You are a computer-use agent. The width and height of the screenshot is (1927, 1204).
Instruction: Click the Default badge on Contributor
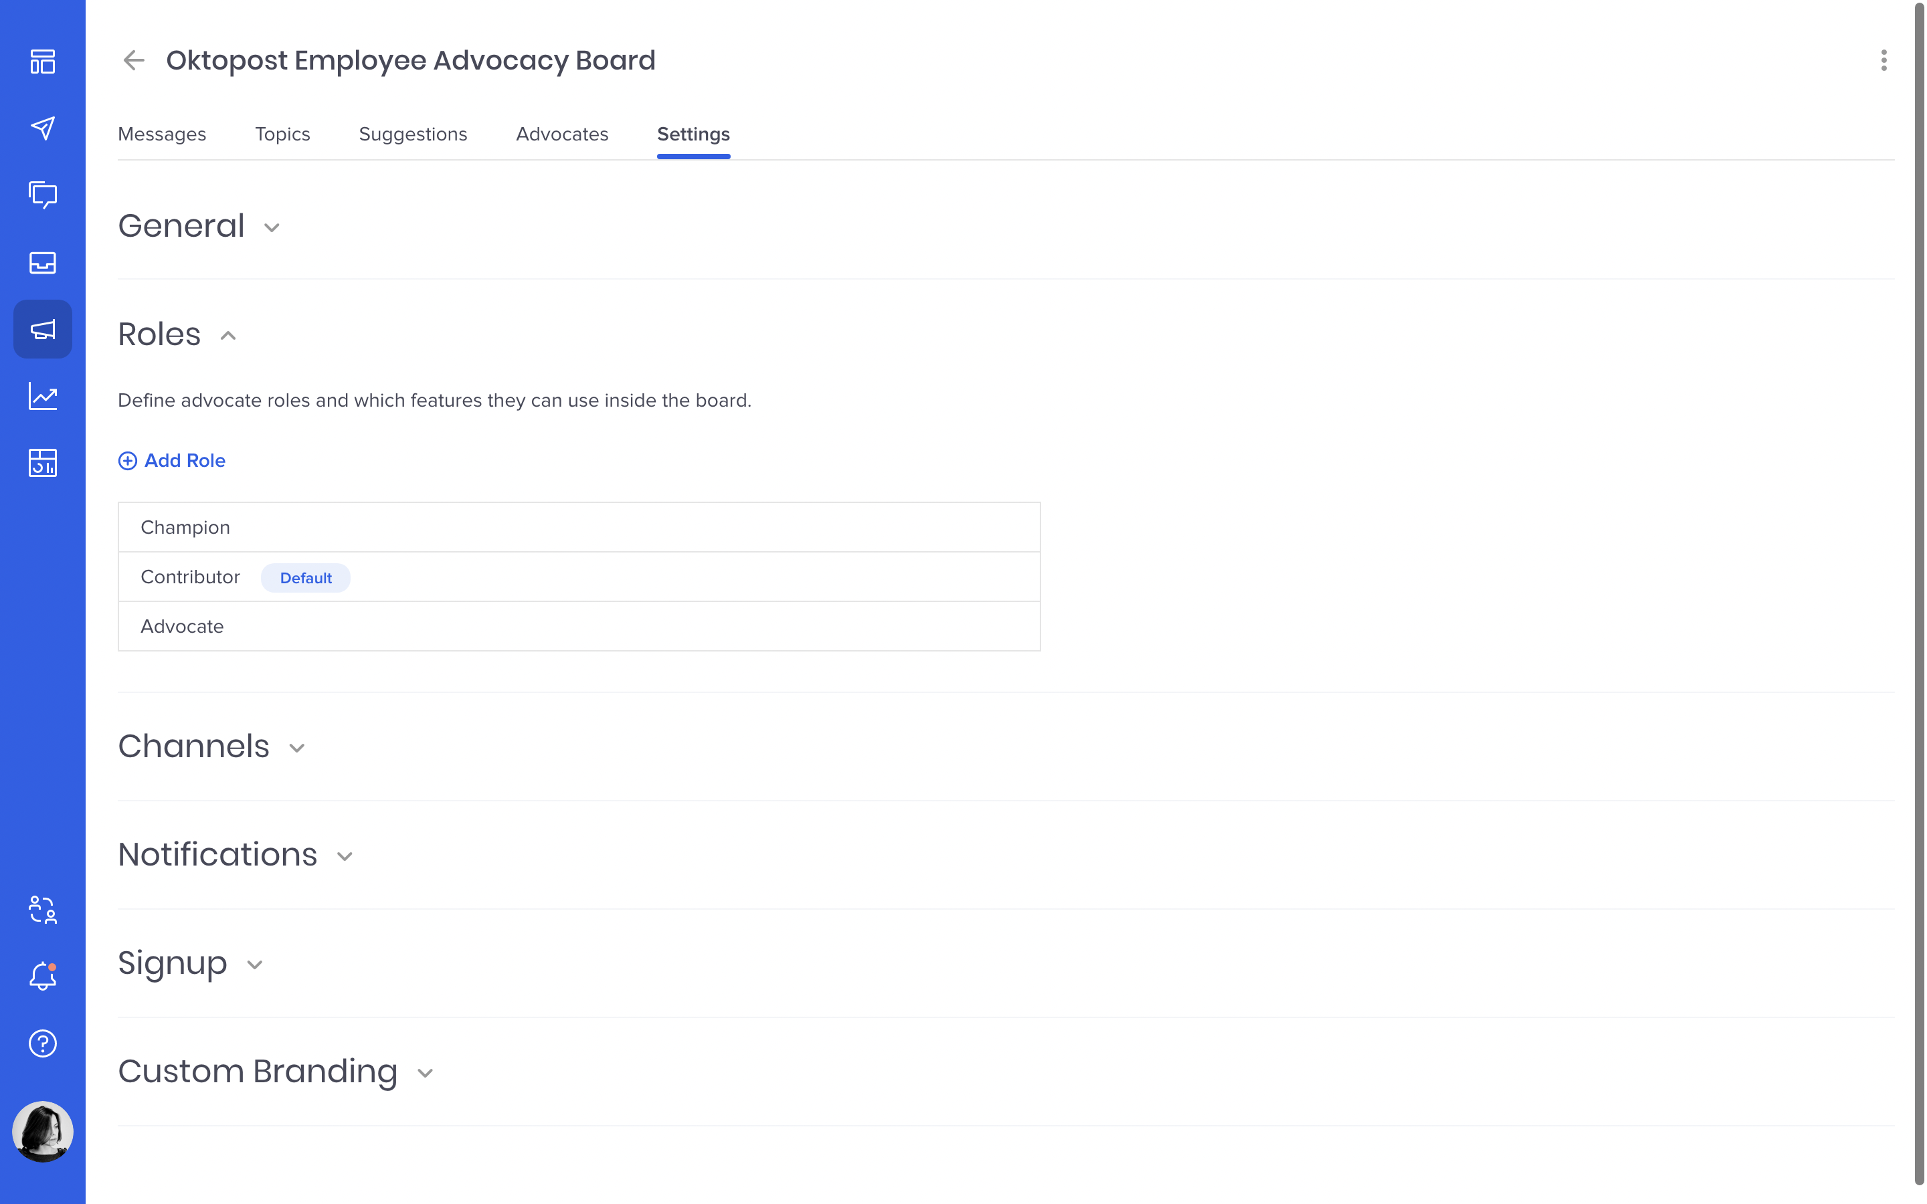point(306,578)
